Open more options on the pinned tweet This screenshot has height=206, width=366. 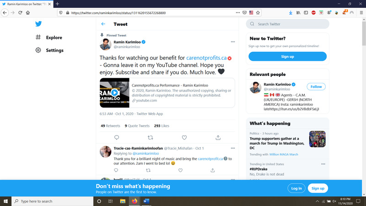[232, 42]
